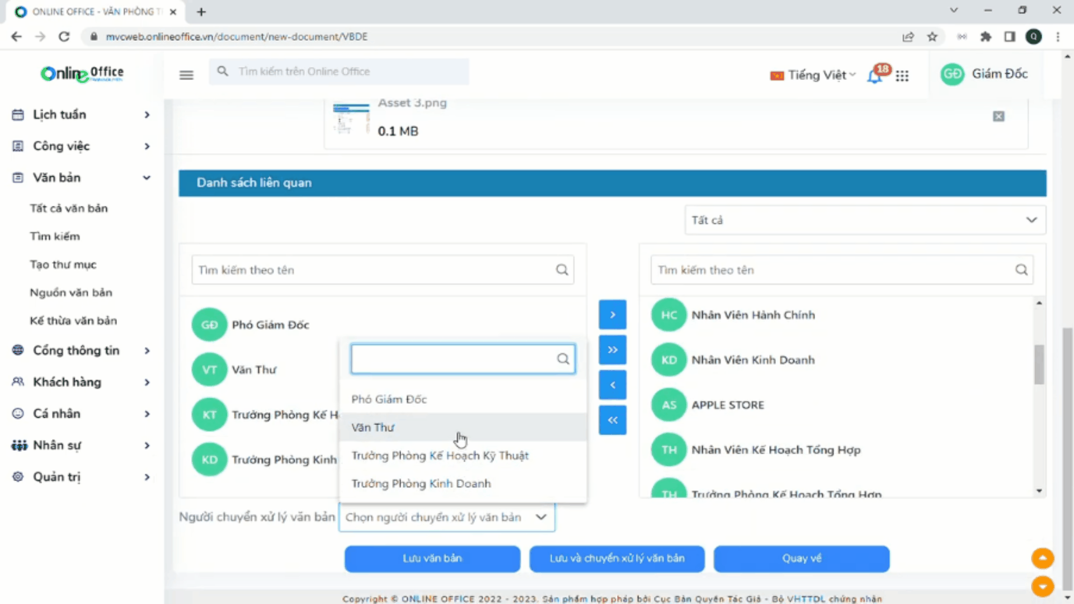Screen dimensions: 1074x604
Task: Choose Trưởng Phòng Kinh Doanh option
Action: pyautogui.click(x=421, y=484)
